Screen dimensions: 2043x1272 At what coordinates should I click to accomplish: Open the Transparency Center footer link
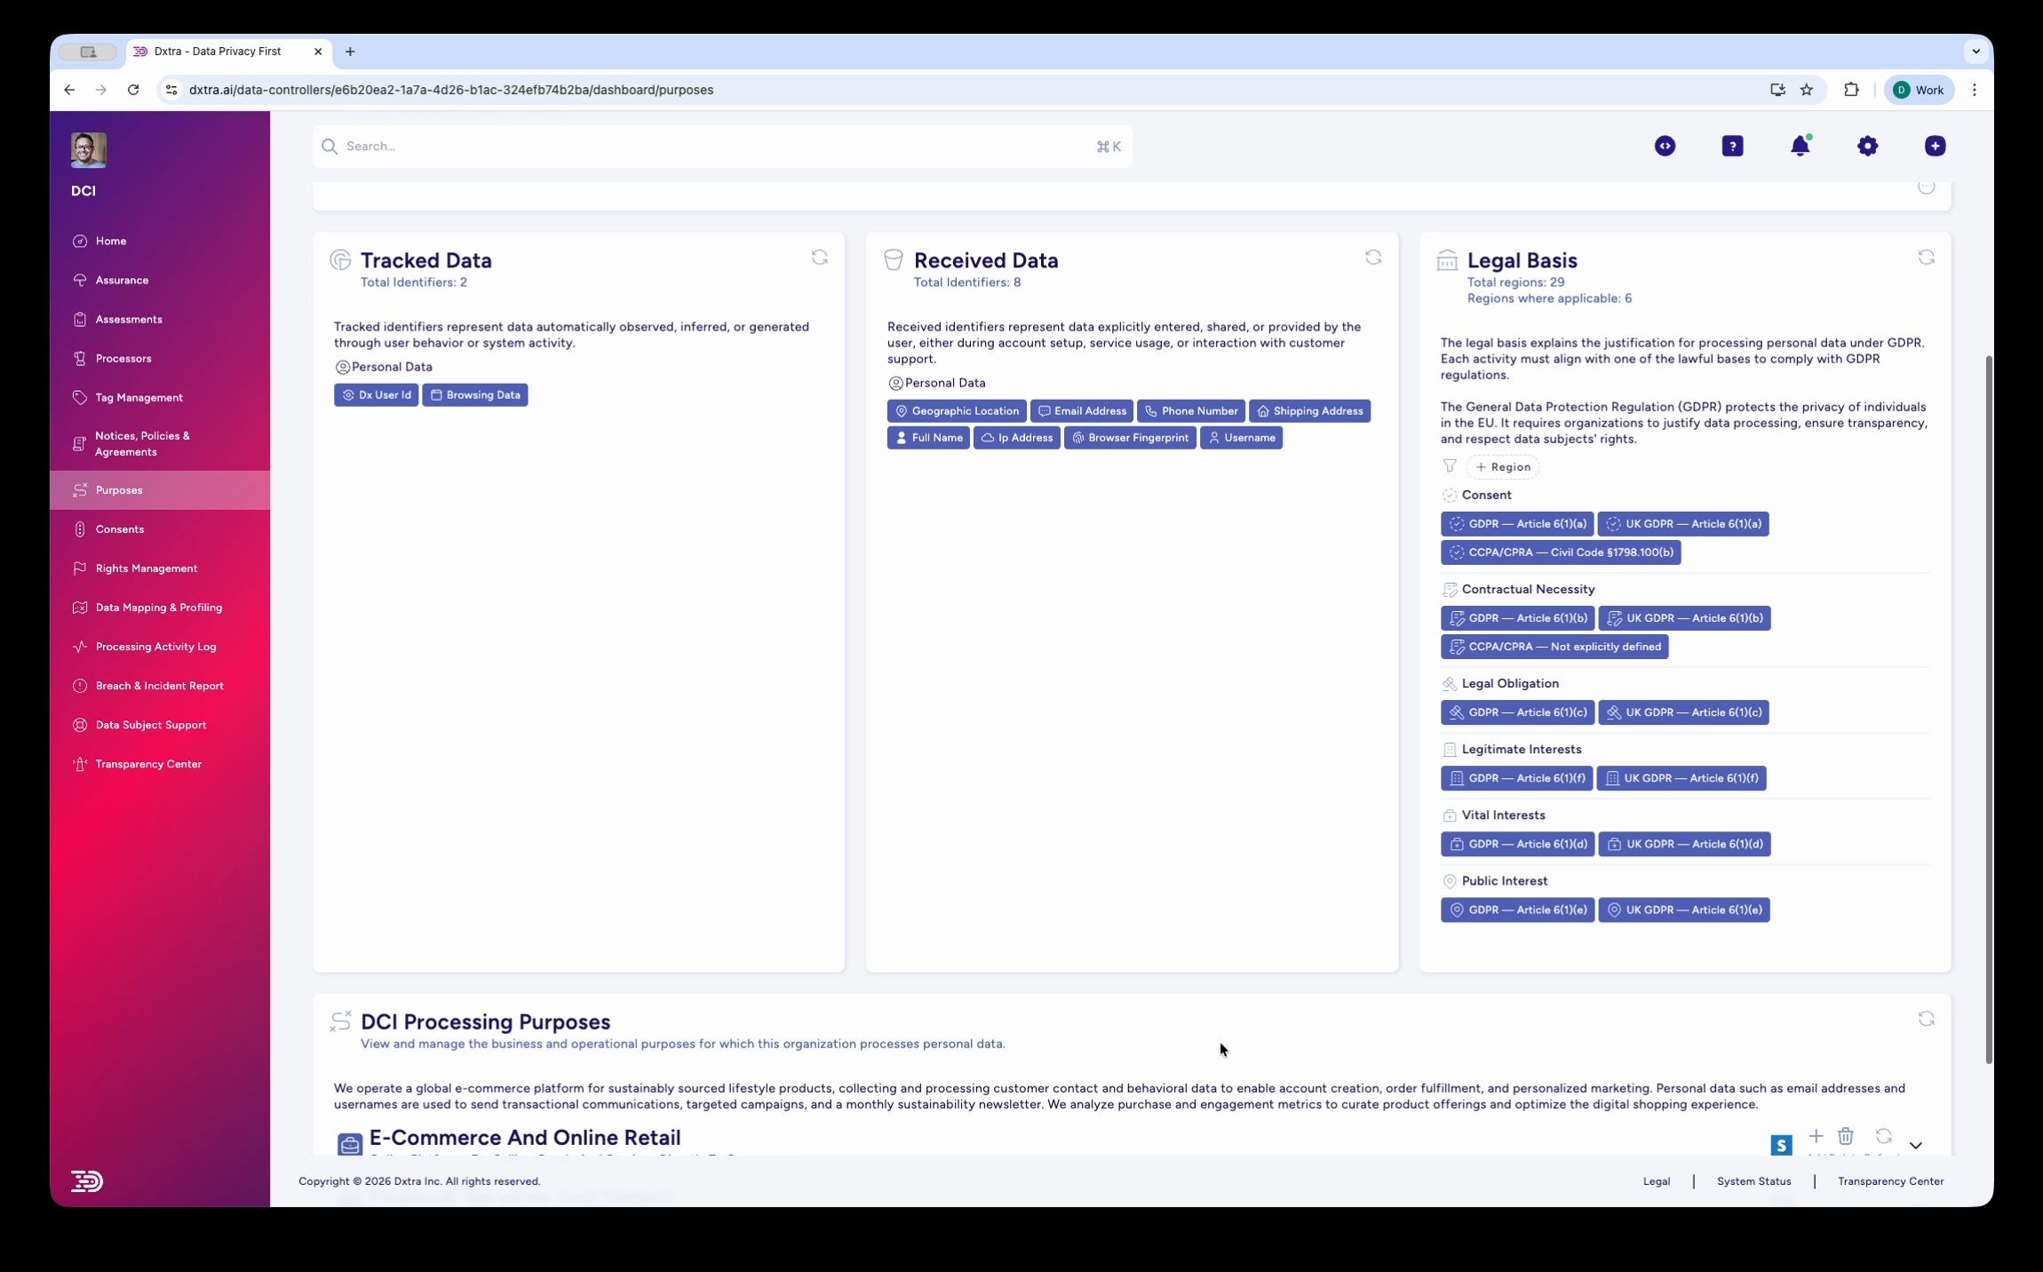pyautogui.click(x=1889, y=1181)
